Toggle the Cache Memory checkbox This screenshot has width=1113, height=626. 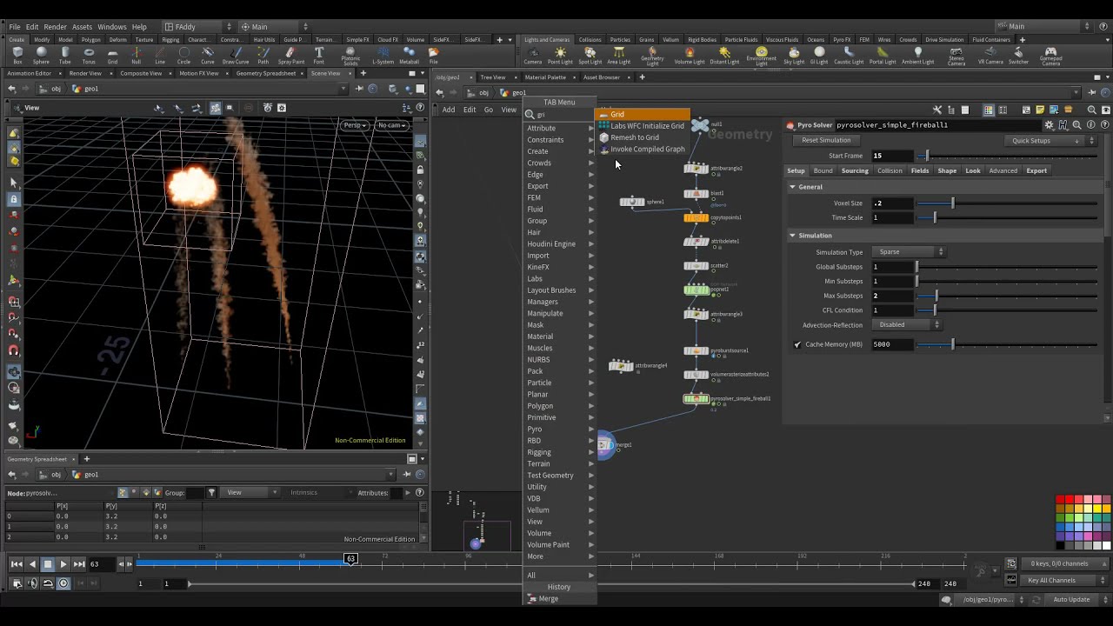pyautogui.click(x=797, y=344)
